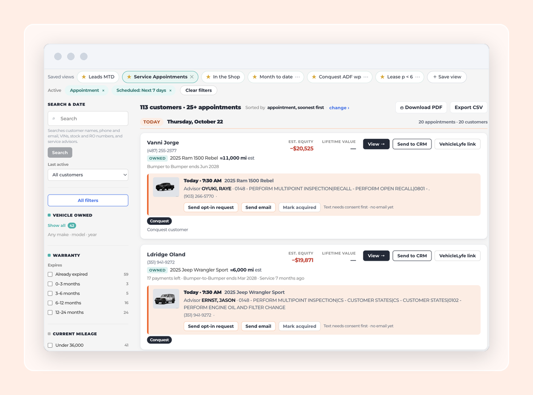The height and width of the screenshot is (395, 533).
Task: Click the star icon on Month to date view
Action: [x=255, y=77]
